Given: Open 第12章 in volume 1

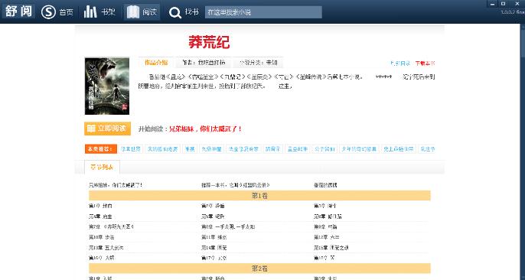Looking at the screenshot, I should [327, 237].
